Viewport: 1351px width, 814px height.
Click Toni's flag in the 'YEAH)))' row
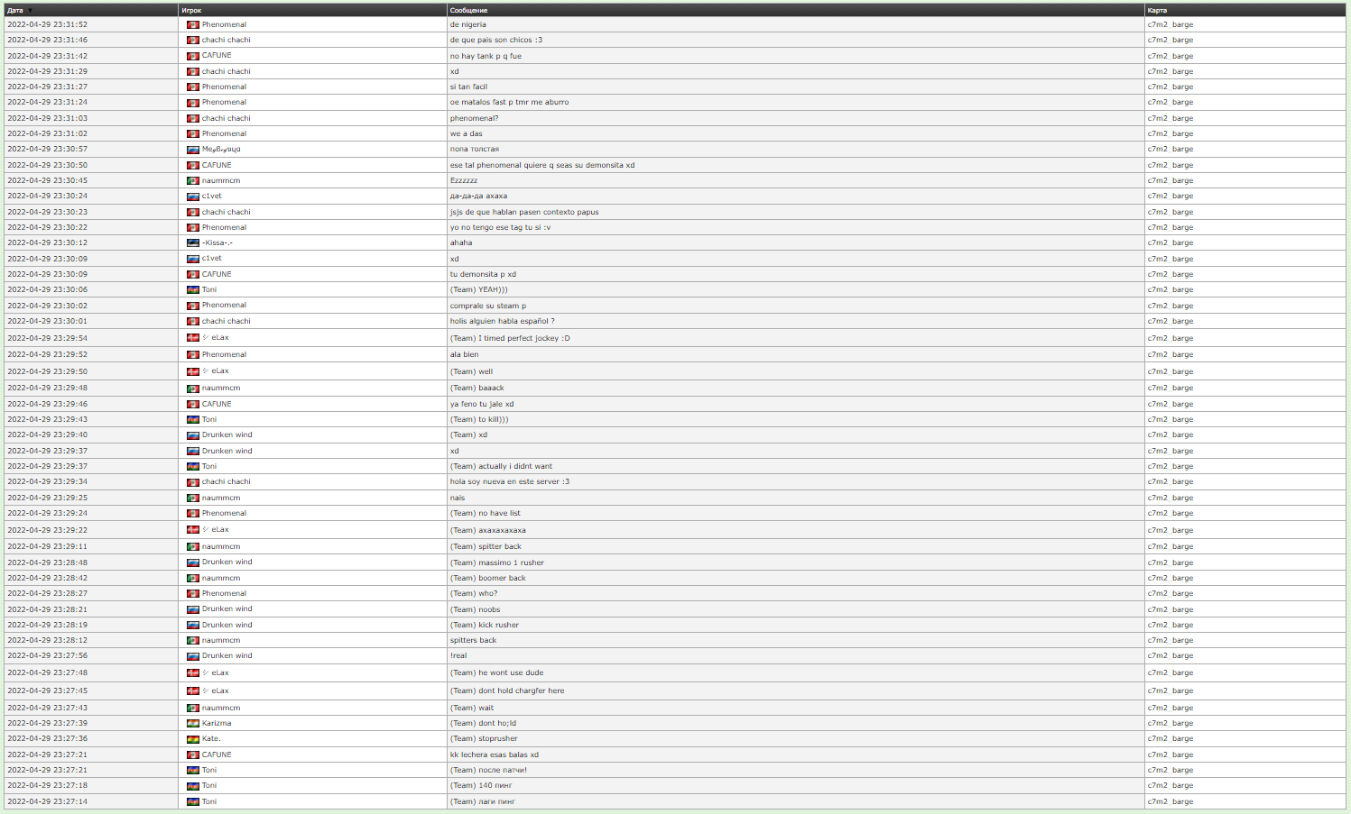click(x=192, y=289)
